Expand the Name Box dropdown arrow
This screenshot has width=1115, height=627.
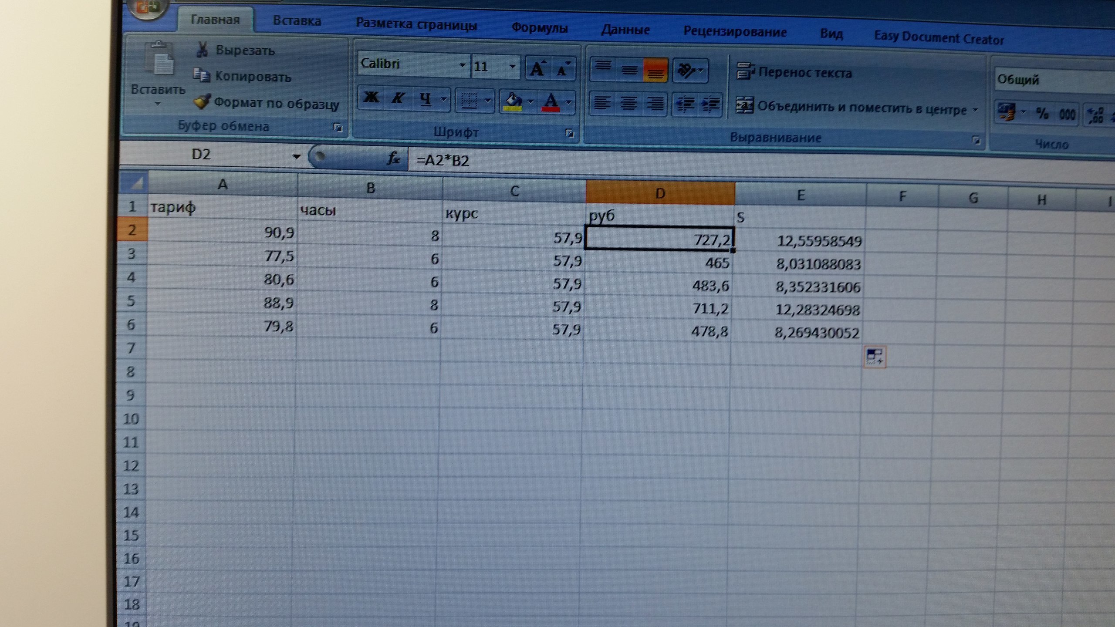point(296,156)
